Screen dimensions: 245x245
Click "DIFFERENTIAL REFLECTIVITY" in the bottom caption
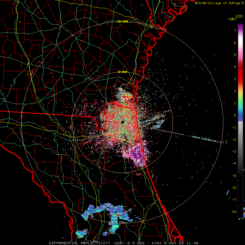(79, 243)
